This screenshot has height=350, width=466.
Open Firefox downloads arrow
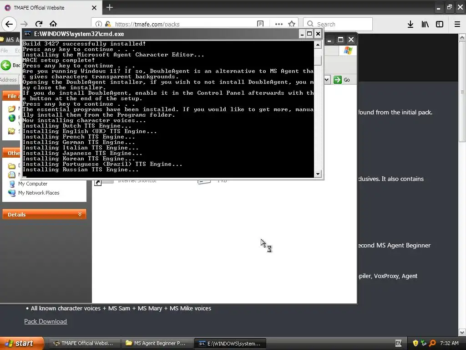(x=410, y=24)
